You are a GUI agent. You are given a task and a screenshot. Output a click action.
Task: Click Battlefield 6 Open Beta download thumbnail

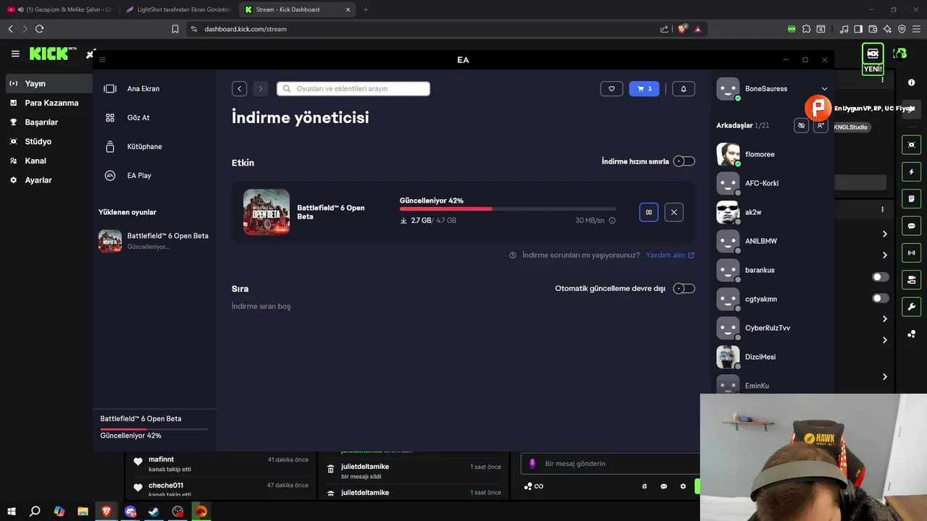click(267, 212)
